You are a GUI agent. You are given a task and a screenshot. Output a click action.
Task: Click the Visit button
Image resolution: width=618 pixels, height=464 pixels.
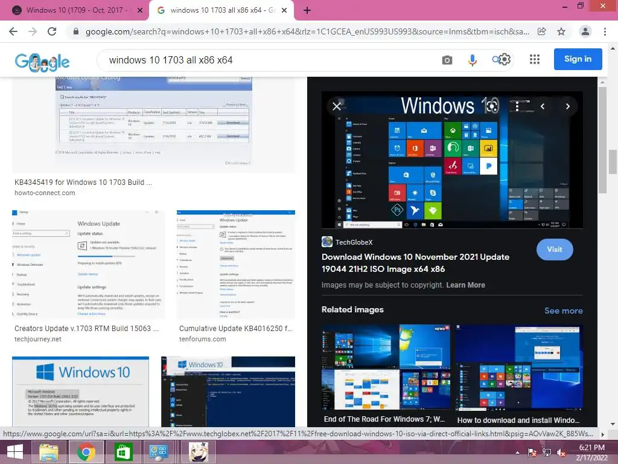click(x=555, y=250)
